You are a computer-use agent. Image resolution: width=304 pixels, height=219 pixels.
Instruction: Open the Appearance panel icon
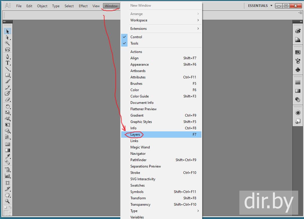click(x=298, y=113)
